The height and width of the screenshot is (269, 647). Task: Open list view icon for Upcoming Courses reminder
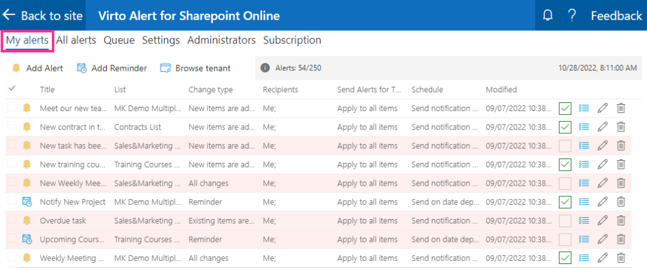pos(584,239)
